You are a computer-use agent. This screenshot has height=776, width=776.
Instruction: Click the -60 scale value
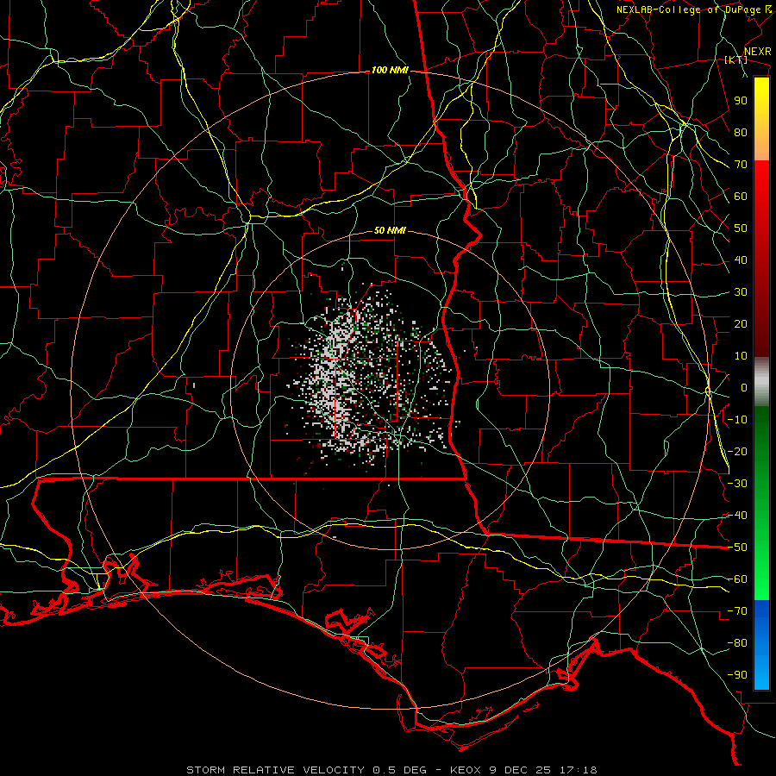tap(737, 579)
